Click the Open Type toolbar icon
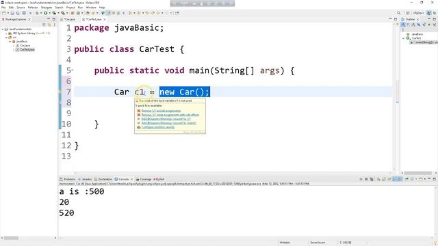 [87, 13]
